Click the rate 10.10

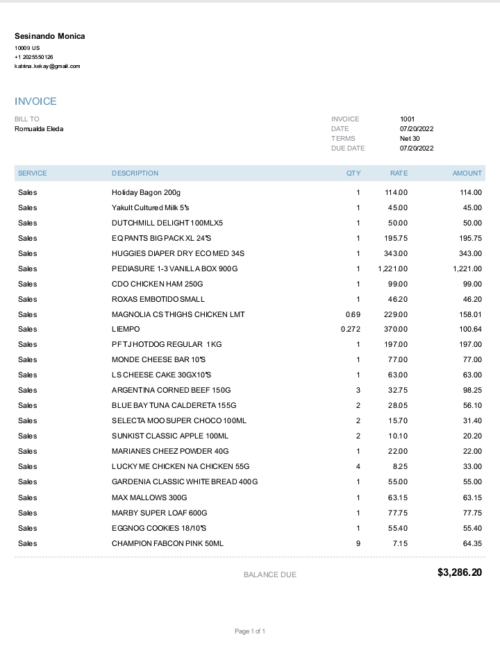397,436
